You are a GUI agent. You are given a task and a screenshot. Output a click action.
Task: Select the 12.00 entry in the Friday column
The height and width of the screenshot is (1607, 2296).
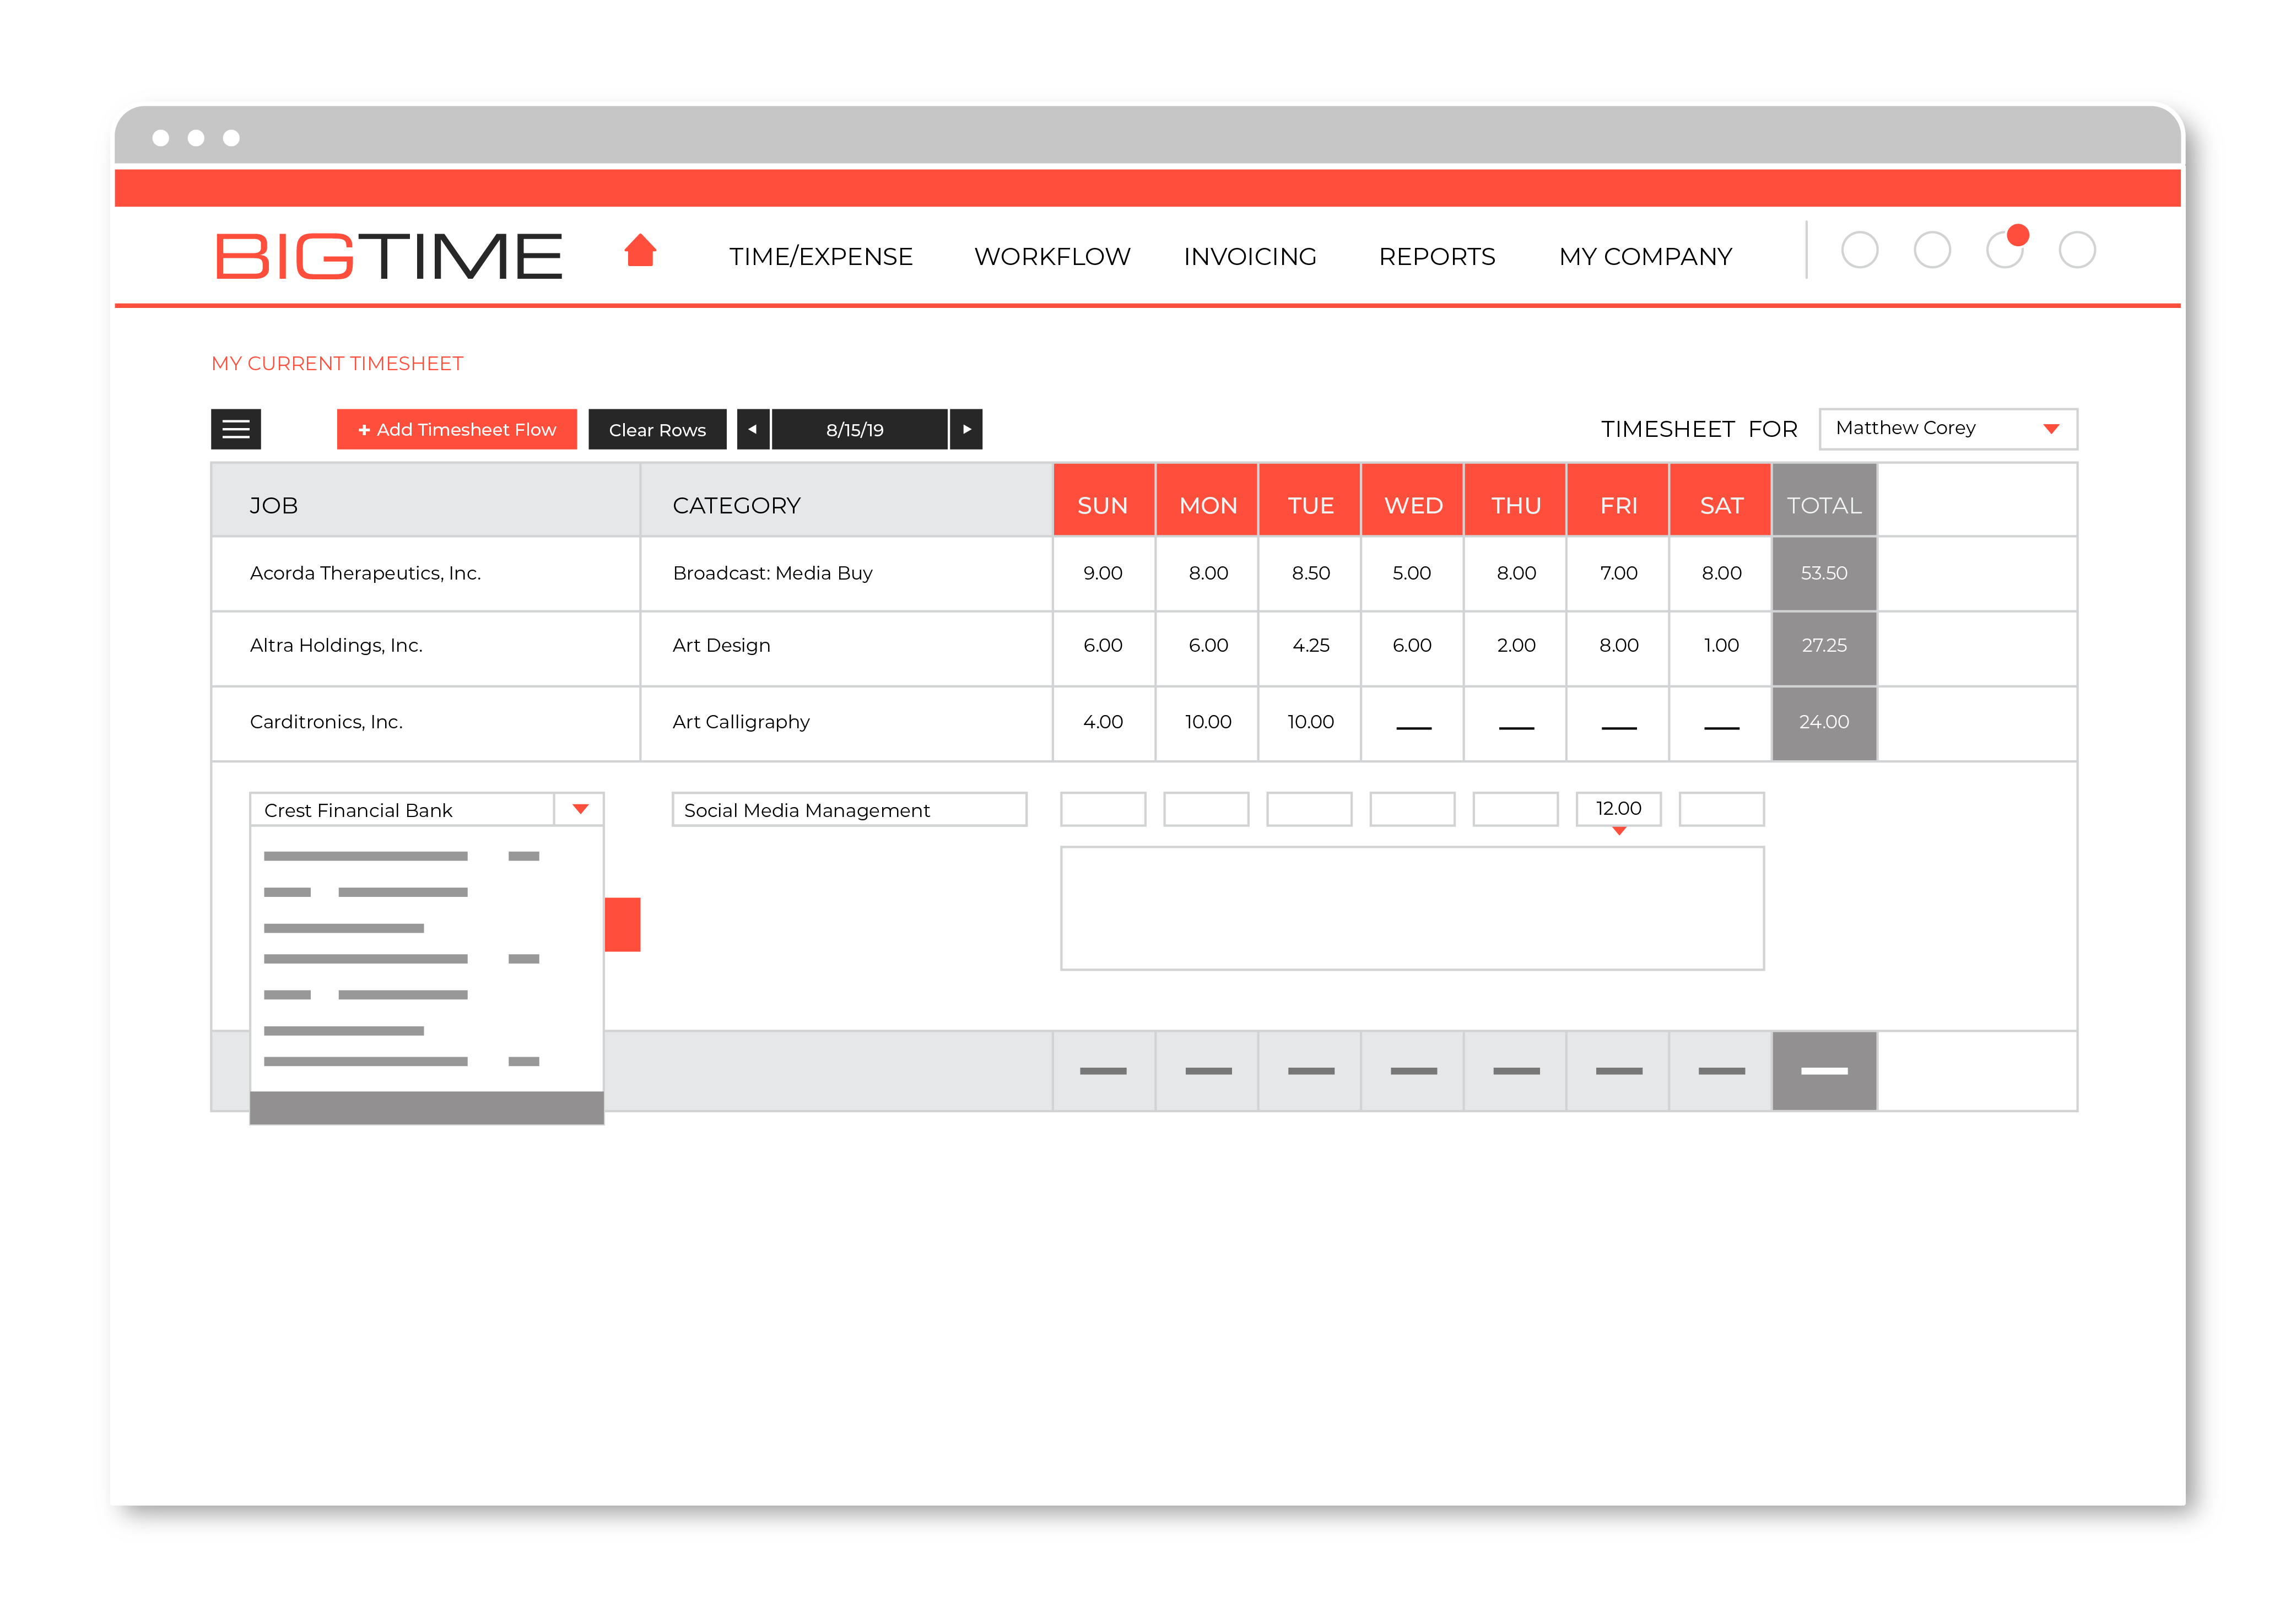1618,809
